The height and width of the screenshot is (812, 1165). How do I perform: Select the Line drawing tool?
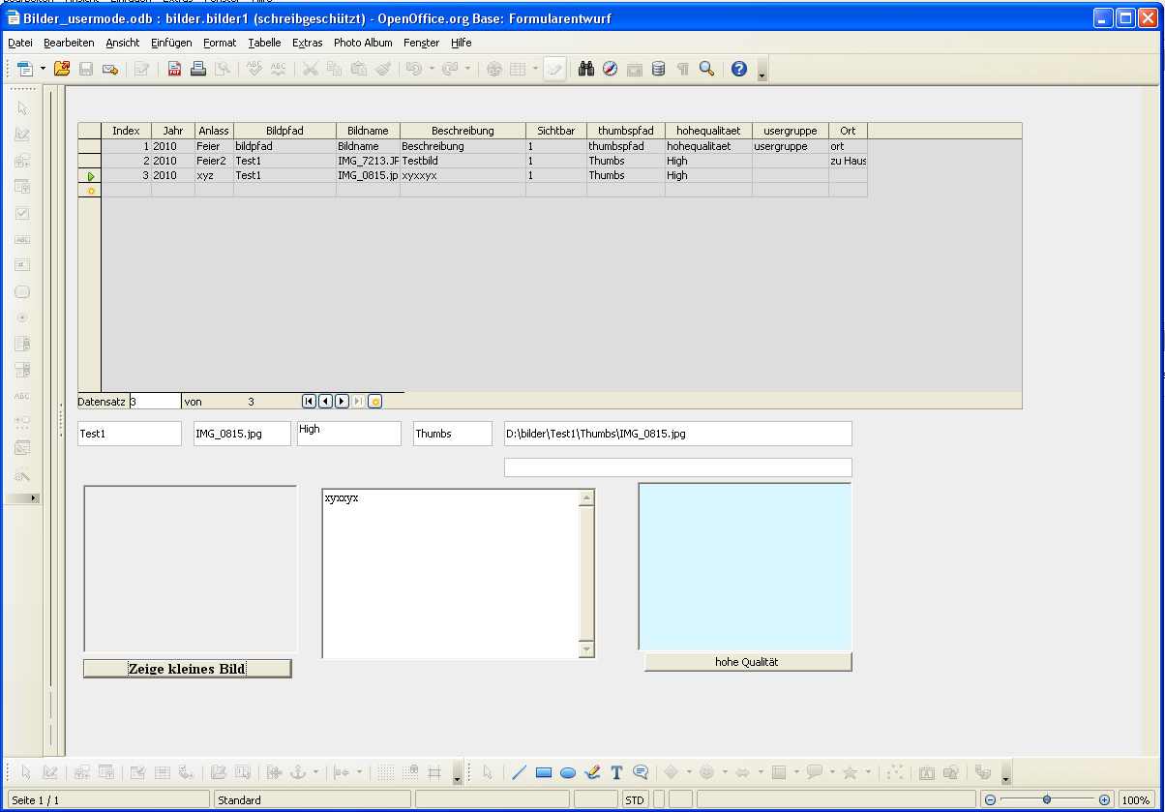click(x=519, y=772)
